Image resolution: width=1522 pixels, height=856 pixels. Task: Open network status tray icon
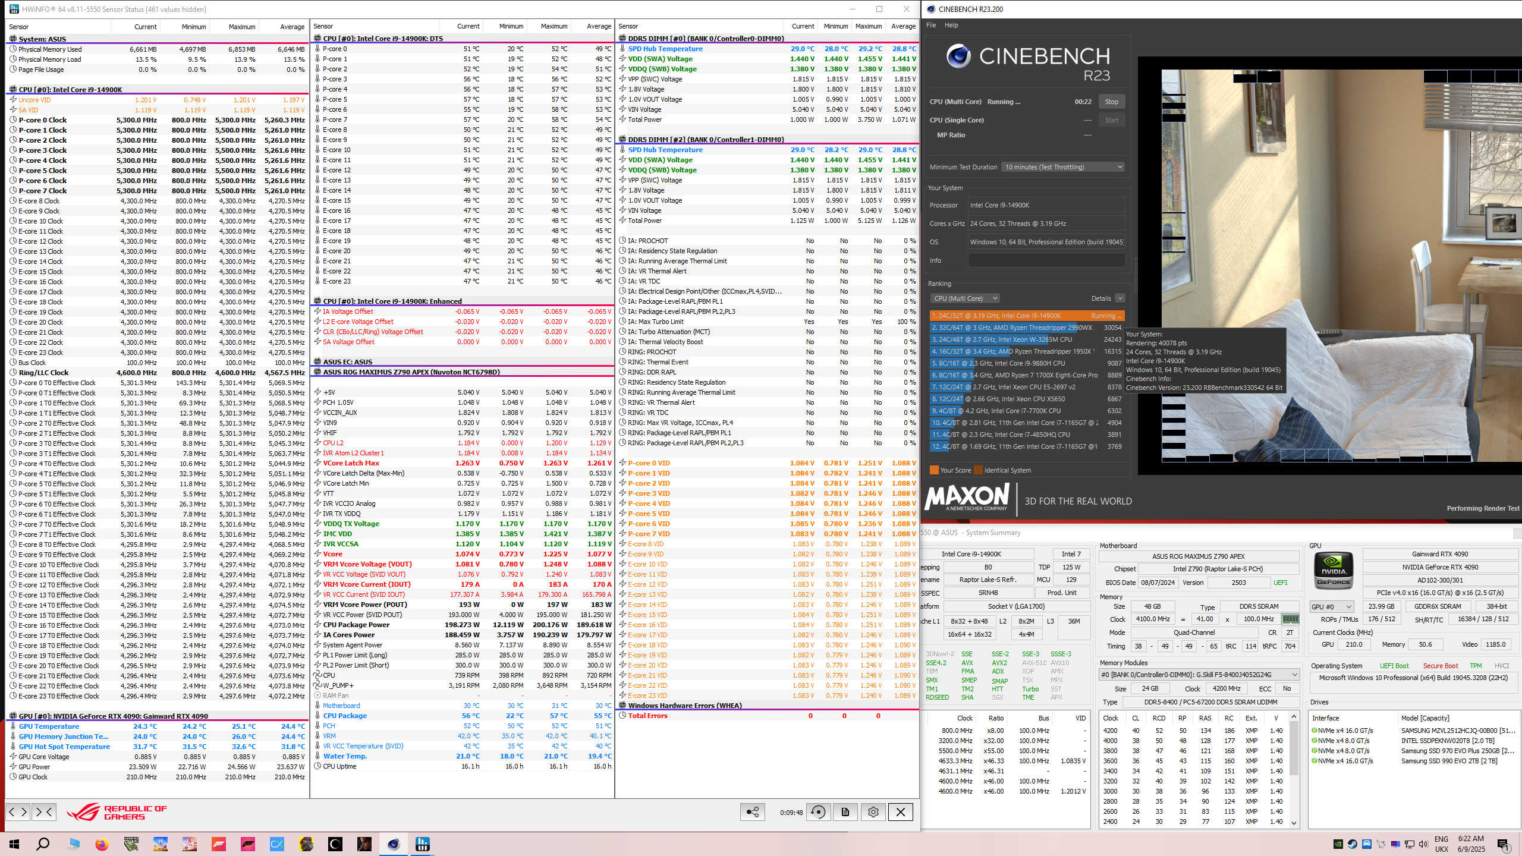[1409, 844]
